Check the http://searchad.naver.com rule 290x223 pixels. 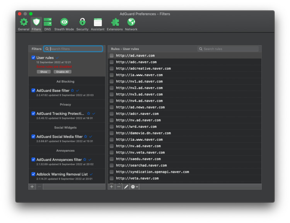pyautogui.click(x=111, y=165)
